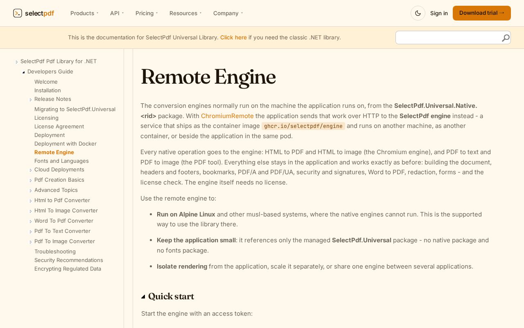Expand the Advanced Topics node
The image size is (524, 328).
(31, 191)
